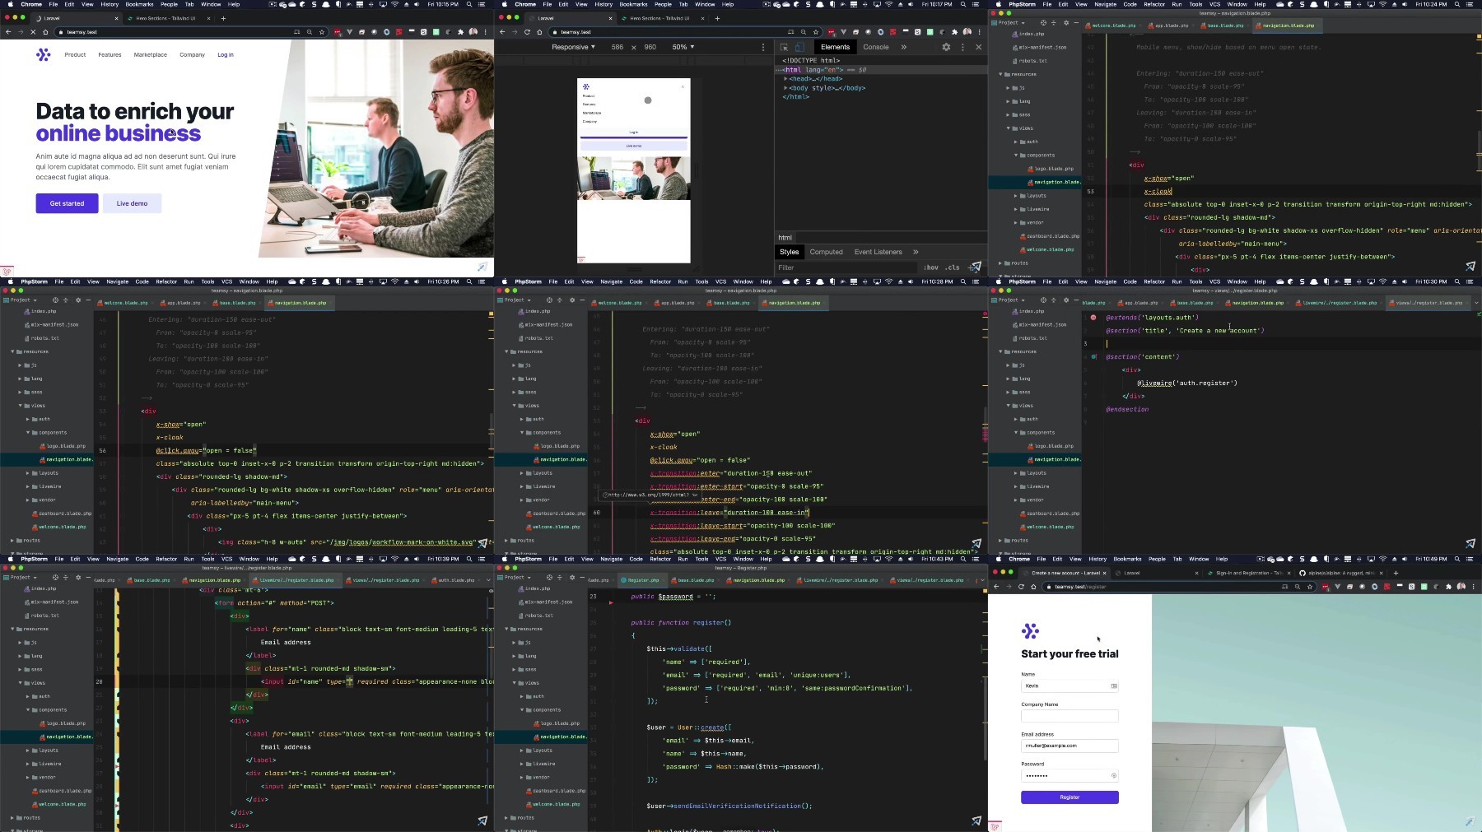Viewport: 1482px width, 832px height.
Task: Open Extensions puzzle icon in hero page Chrome
Action: (x=460, y=32)
